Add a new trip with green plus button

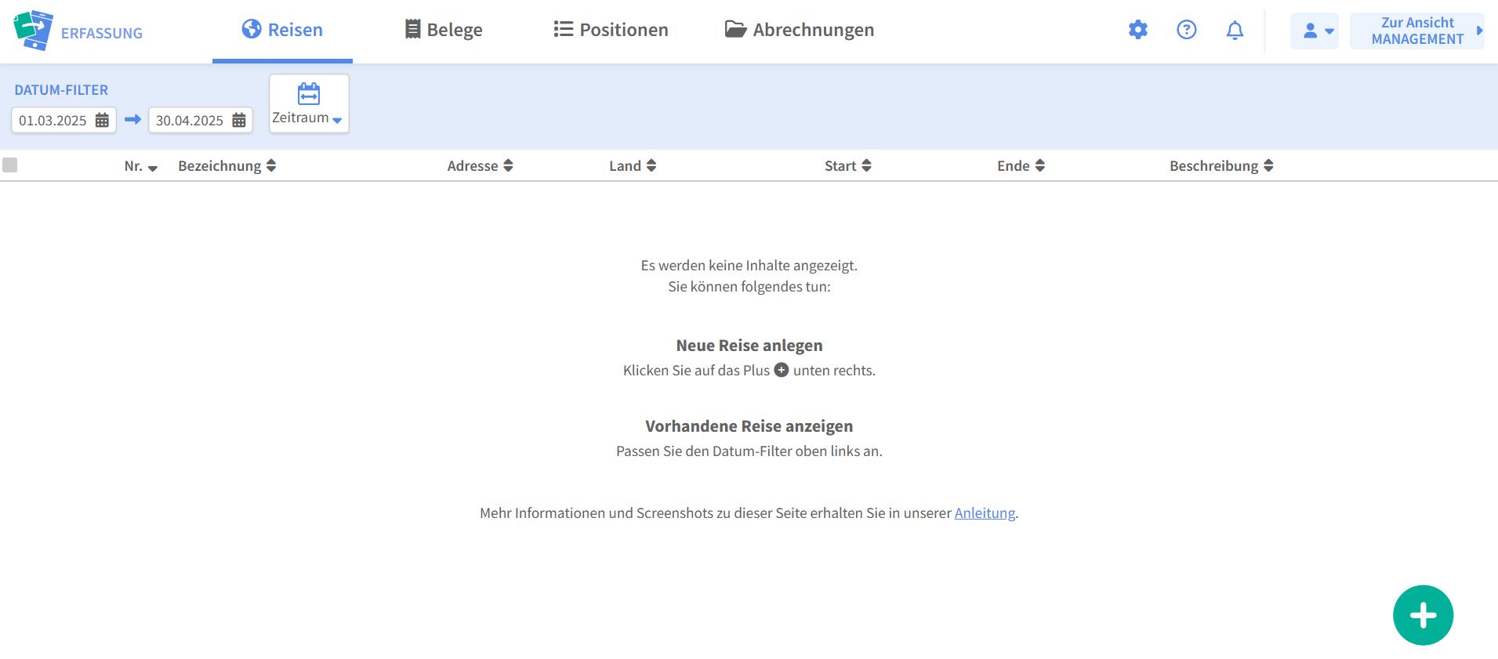(x=1423, y=615)
